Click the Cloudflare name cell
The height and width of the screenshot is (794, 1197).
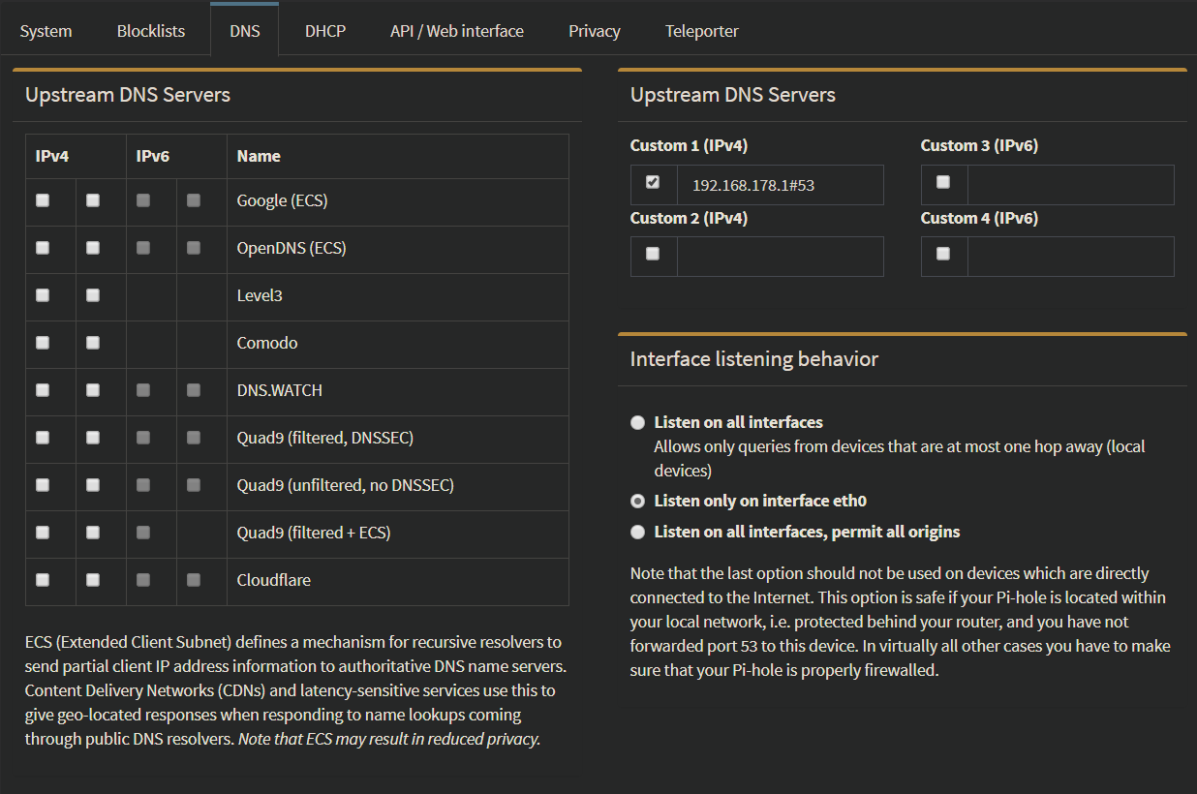pyautogui.click(x=398, y=581)
